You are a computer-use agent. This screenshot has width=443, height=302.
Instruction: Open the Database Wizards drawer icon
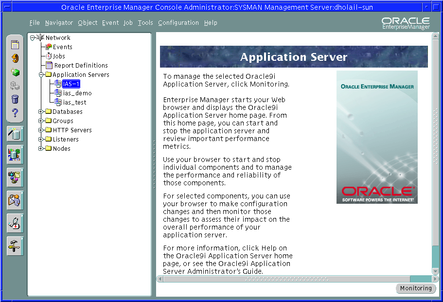(15, 134)
